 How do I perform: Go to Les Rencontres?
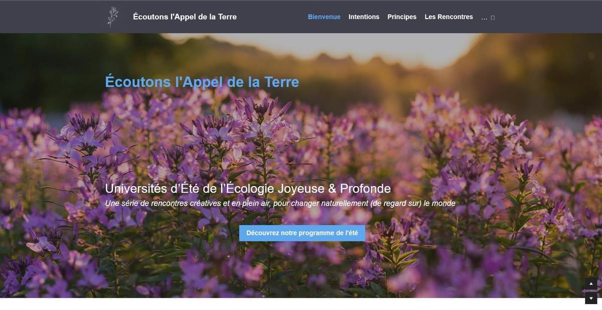point(448,17)
